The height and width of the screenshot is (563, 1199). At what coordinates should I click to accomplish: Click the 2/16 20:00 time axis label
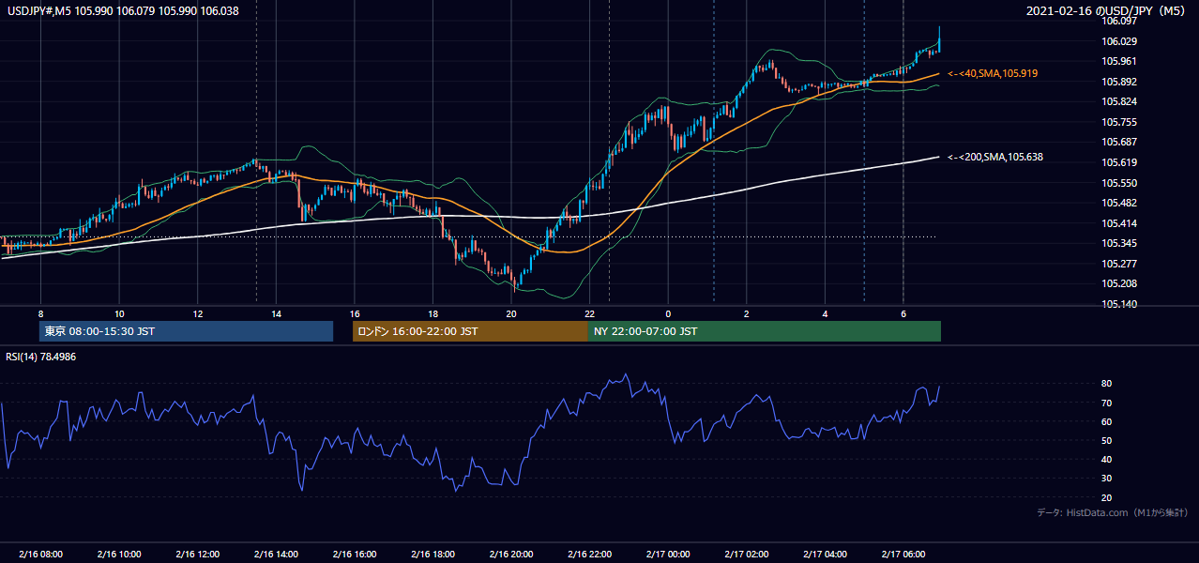pos(511,555)
